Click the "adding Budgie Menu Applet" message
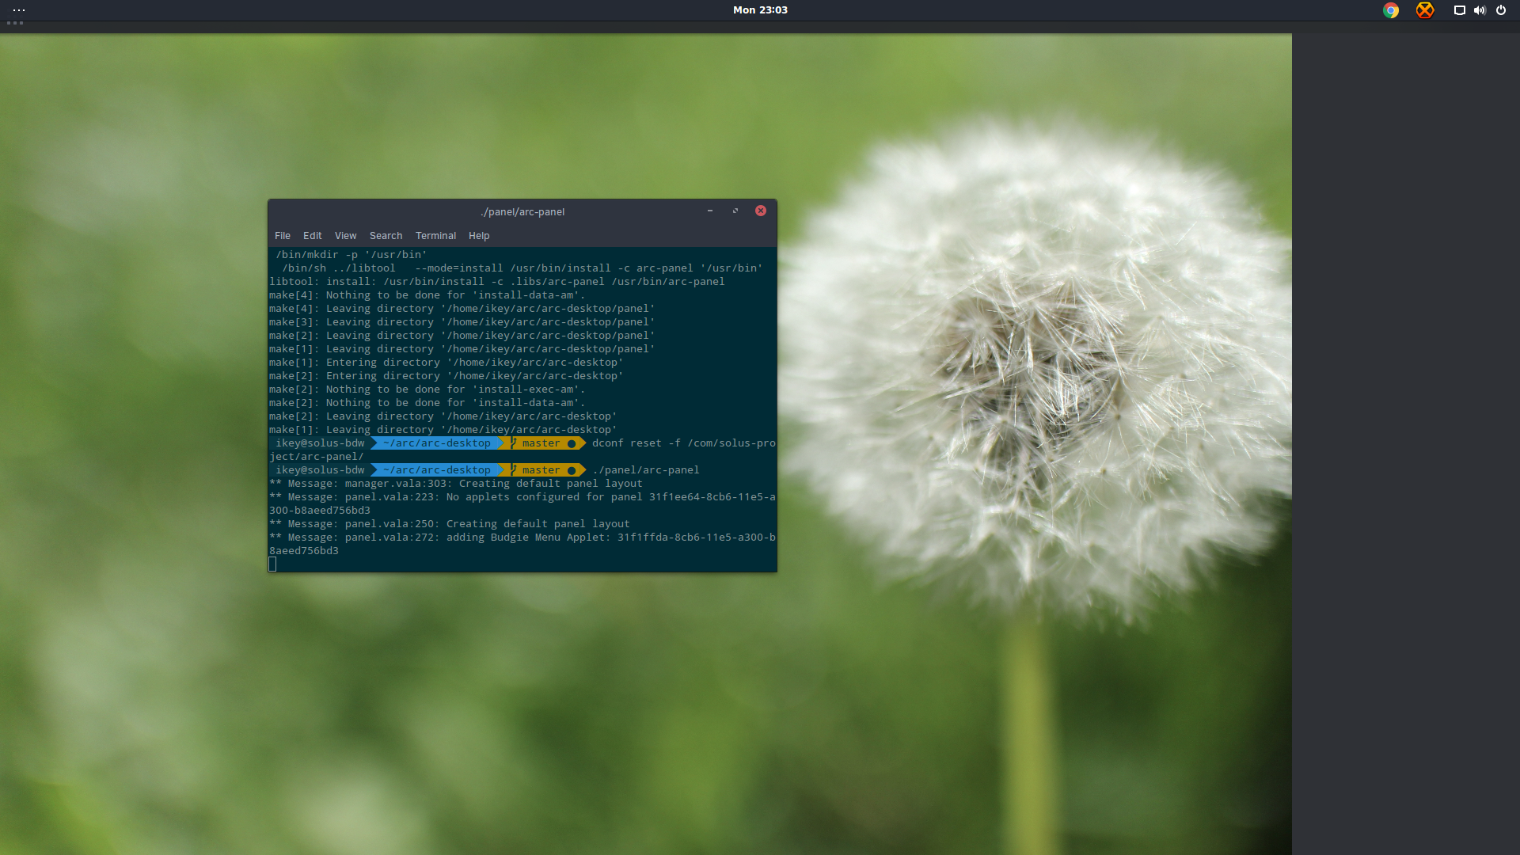Image resolution: width=1520 pixels, height=855 pixels. pyautogui.click(x=522, y=545)
